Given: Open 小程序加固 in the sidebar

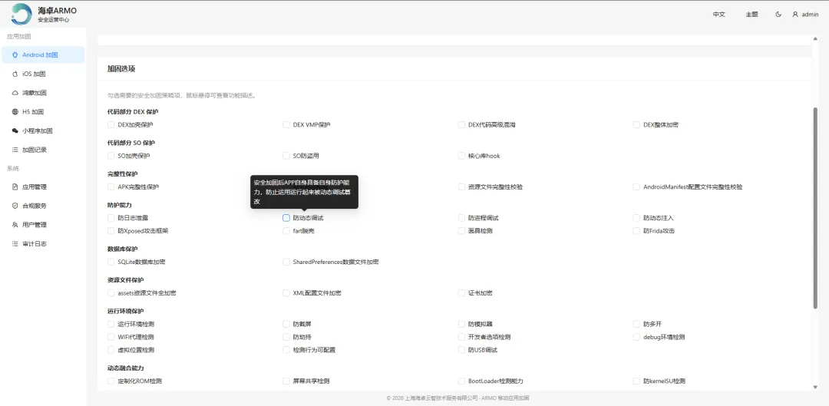Looking at the screenshot, I should [43, 131].
